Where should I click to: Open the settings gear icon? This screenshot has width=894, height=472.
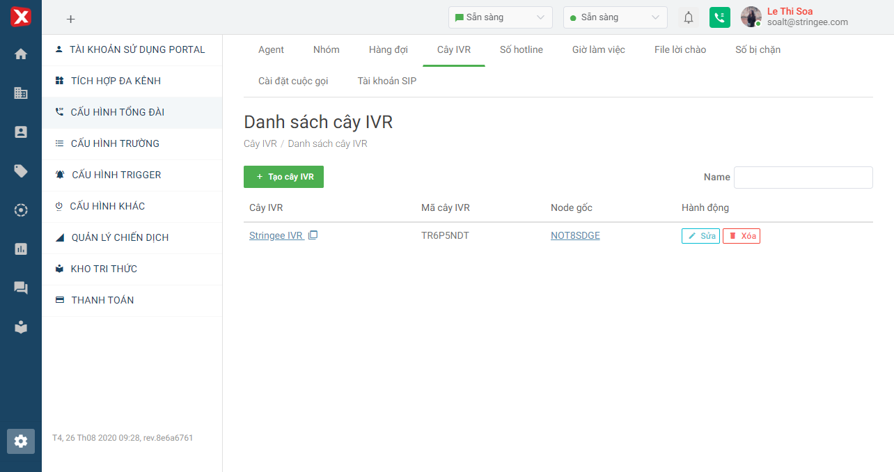pos(21,441)
